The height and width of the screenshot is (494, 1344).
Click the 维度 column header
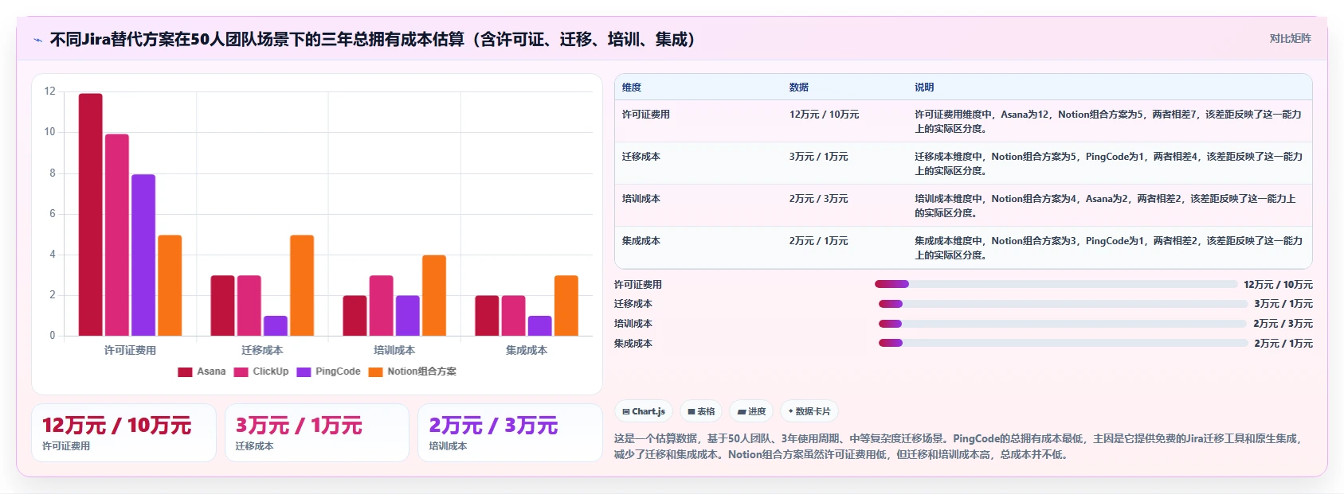click(632, 88)
